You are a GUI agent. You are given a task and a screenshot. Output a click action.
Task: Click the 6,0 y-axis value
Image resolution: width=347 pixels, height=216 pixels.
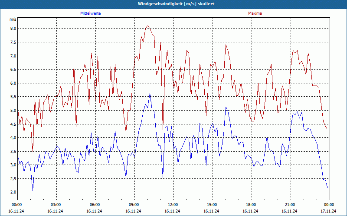[x=13, y=83]
